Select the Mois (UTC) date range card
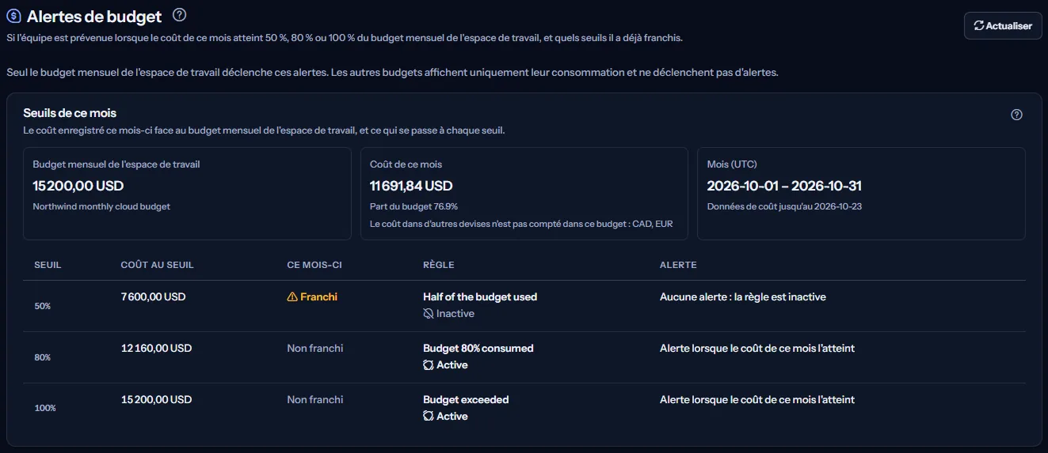Image resolution: width=1048 pixels, height=453 pixels. pyautogui.click(x=861, y=194)
